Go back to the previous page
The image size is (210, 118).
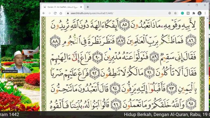(x=44, y=13)
